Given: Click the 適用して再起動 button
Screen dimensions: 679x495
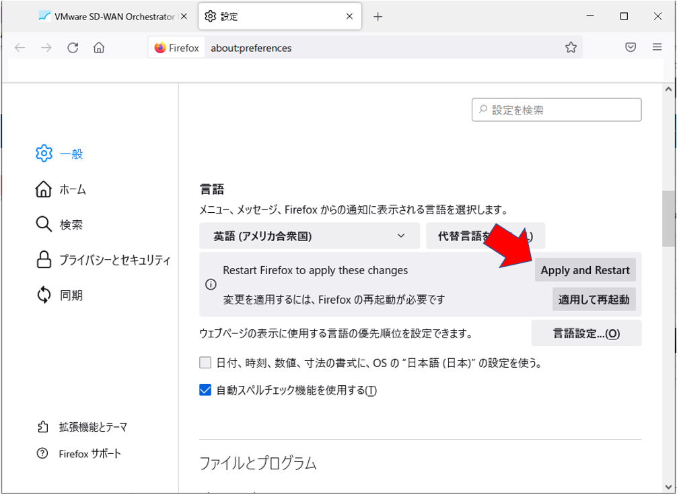Looking at the screenshot, I should [594, 300].
